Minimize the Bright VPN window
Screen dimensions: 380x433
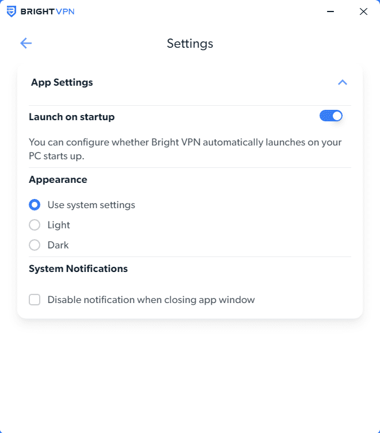click(330, 12)
